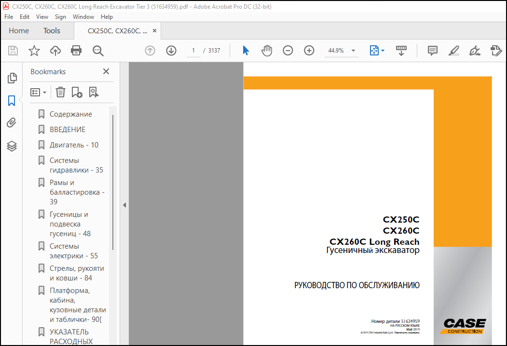Close the CX250C document tab

154,31
